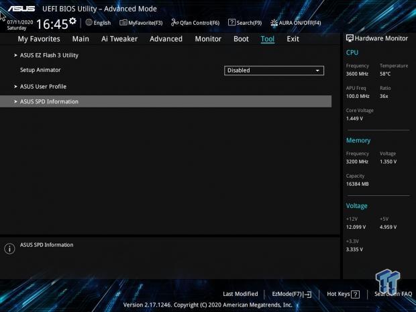Click the CPU heading in Hardware Monitor

tap(352, 52)
